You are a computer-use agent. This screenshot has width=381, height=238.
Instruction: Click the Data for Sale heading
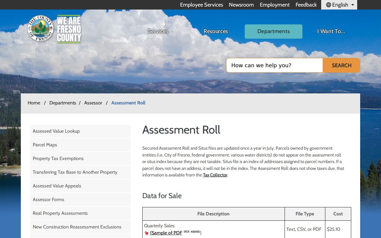tap(162, 196)
